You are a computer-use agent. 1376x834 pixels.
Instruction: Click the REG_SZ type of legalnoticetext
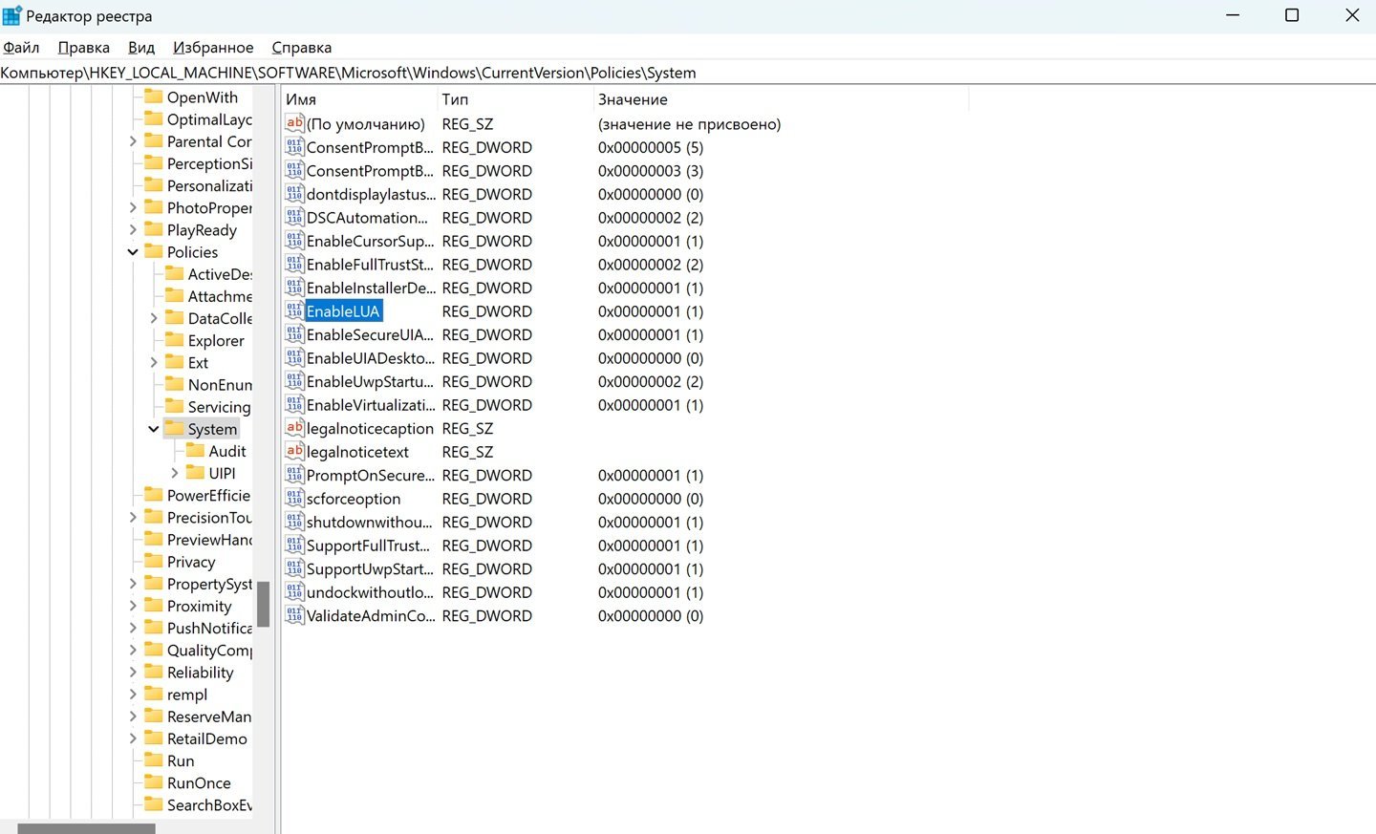click(x=467, y=452)
